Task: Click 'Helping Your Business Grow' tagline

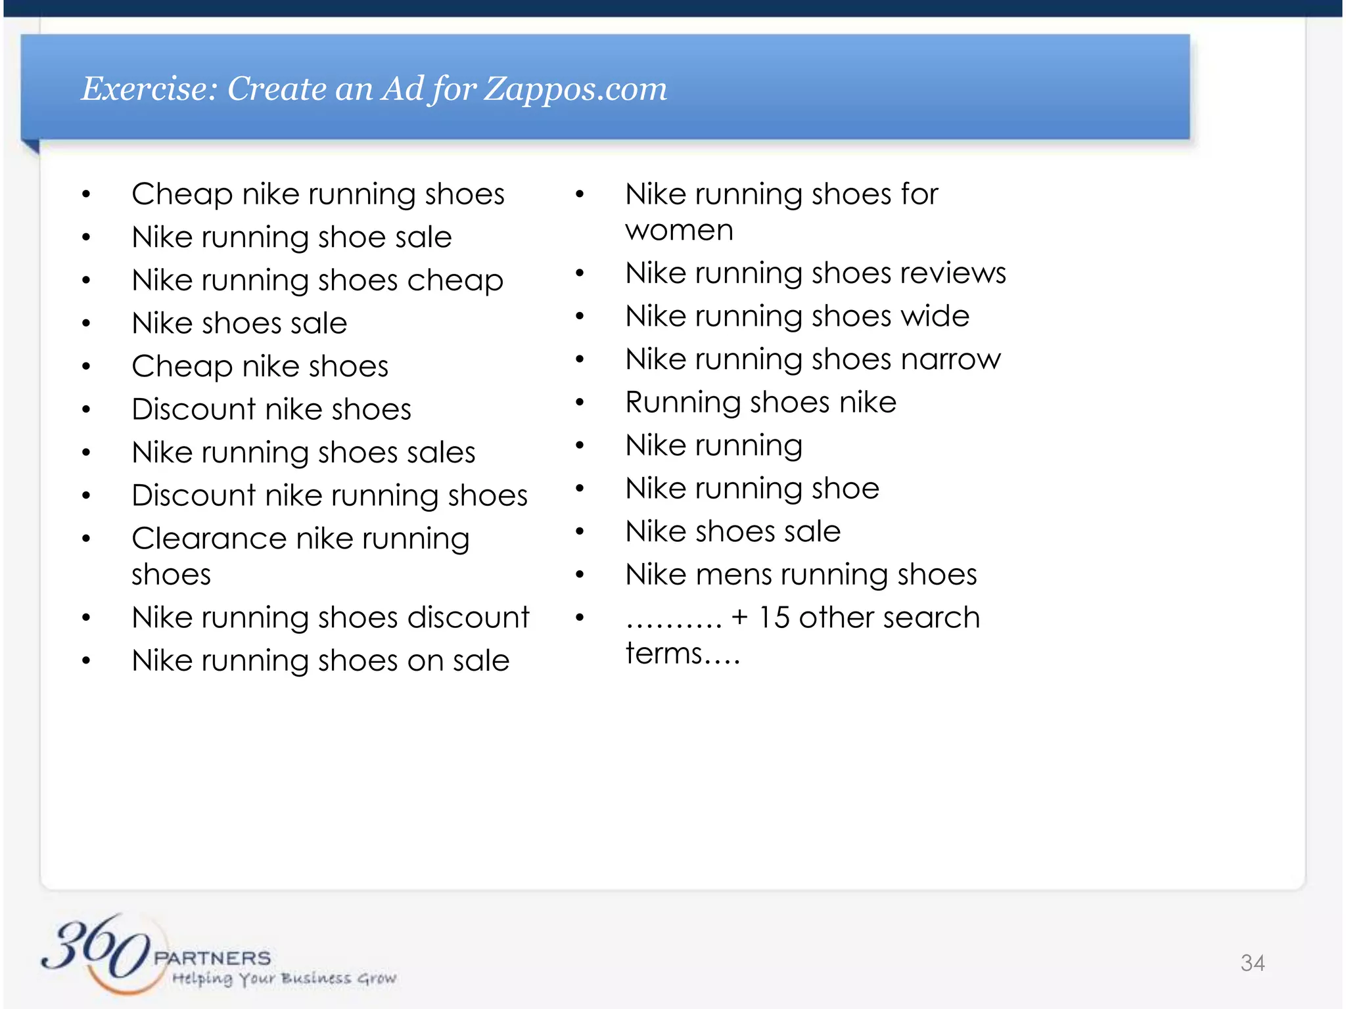Action: 284,979
